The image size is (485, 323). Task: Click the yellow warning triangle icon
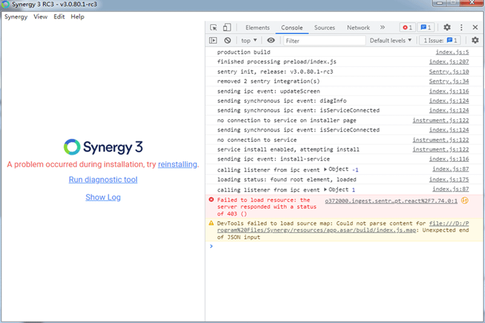pos(211,223)
